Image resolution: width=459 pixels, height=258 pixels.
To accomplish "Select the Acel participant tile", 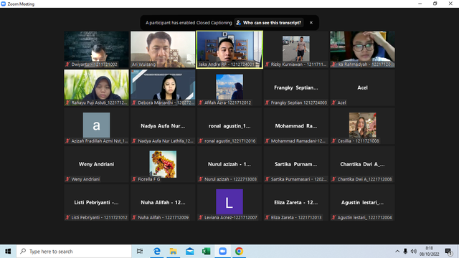I will (362, 87).
